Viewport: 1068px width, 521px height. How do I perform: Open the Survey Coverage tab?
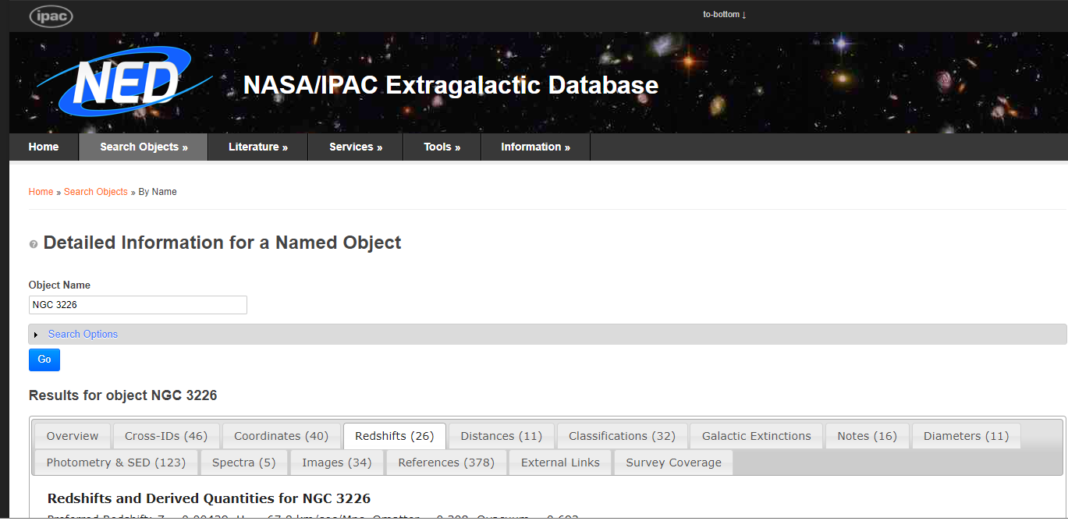674,463
